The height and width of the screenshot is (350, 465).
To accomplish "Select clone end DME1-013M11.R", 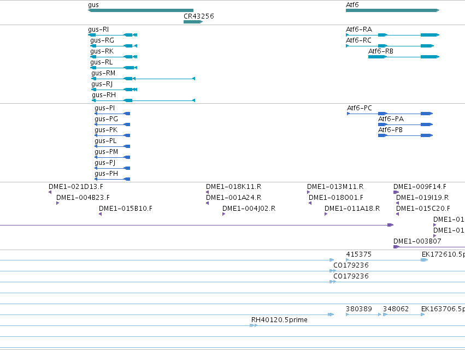I will pyautogui.click(x=308, y=192).
